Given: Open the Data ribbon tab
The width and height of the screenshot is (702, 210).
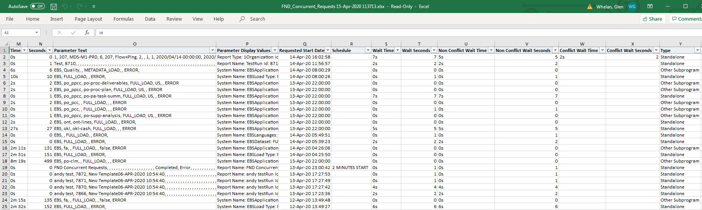Looking at the screenshot, I should click(x=150, y=19).
